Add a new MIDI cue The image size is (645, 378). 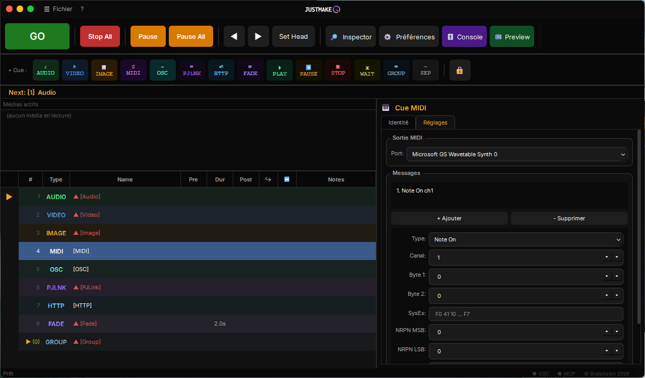pos(134,70)
